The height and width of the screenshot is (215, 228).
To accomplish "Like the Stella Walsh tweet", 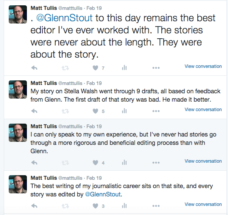I will click(95, 111).
